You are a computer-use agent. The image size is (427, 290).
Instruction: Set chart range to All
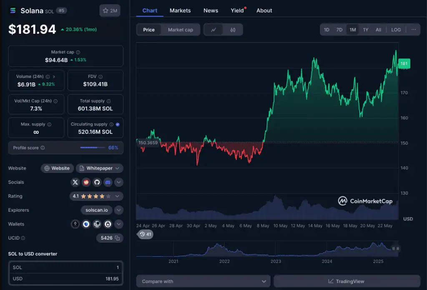click(x=378, y=30)
